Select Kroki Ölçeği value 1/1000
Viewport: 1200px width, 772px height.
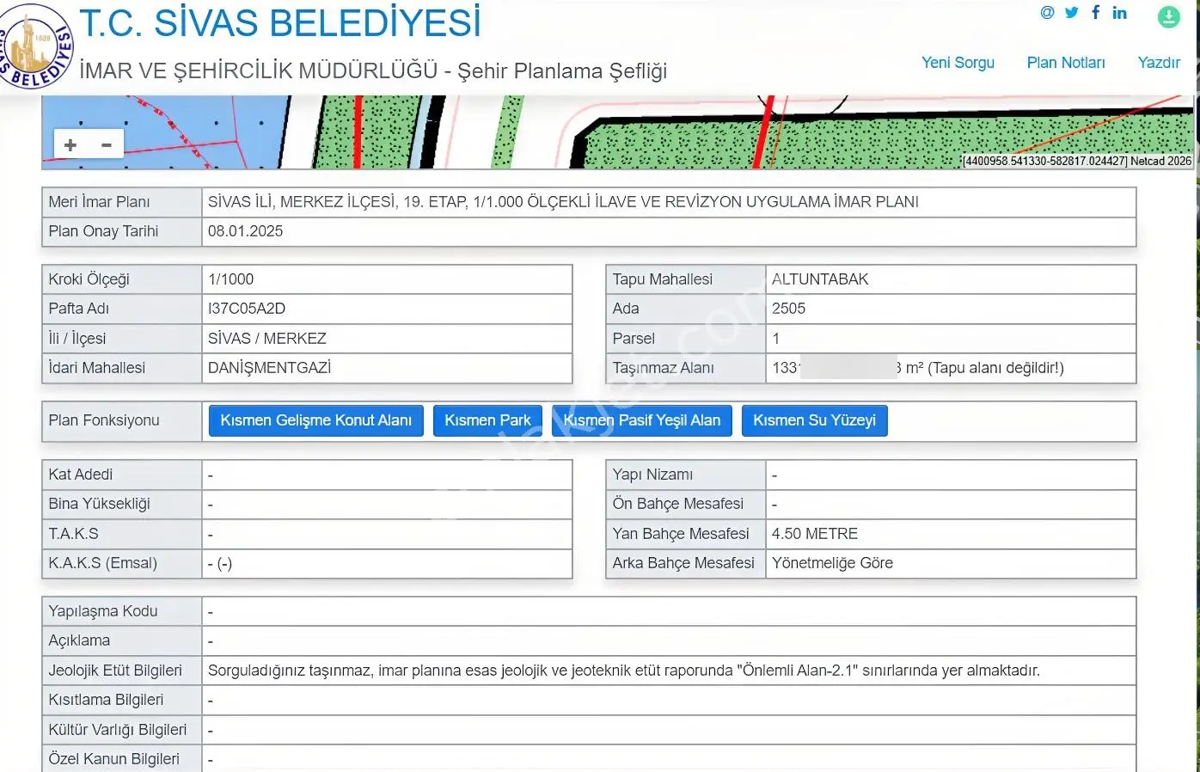coord(230,279)
